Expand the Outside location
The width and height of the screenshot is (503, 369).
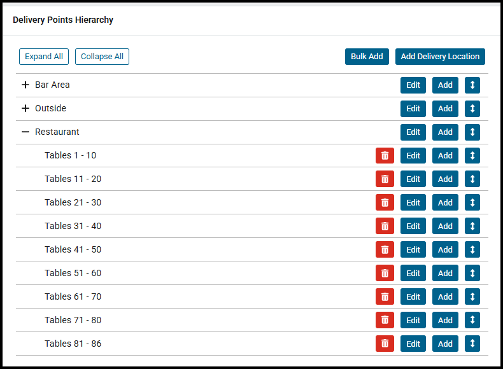(25, 109)
